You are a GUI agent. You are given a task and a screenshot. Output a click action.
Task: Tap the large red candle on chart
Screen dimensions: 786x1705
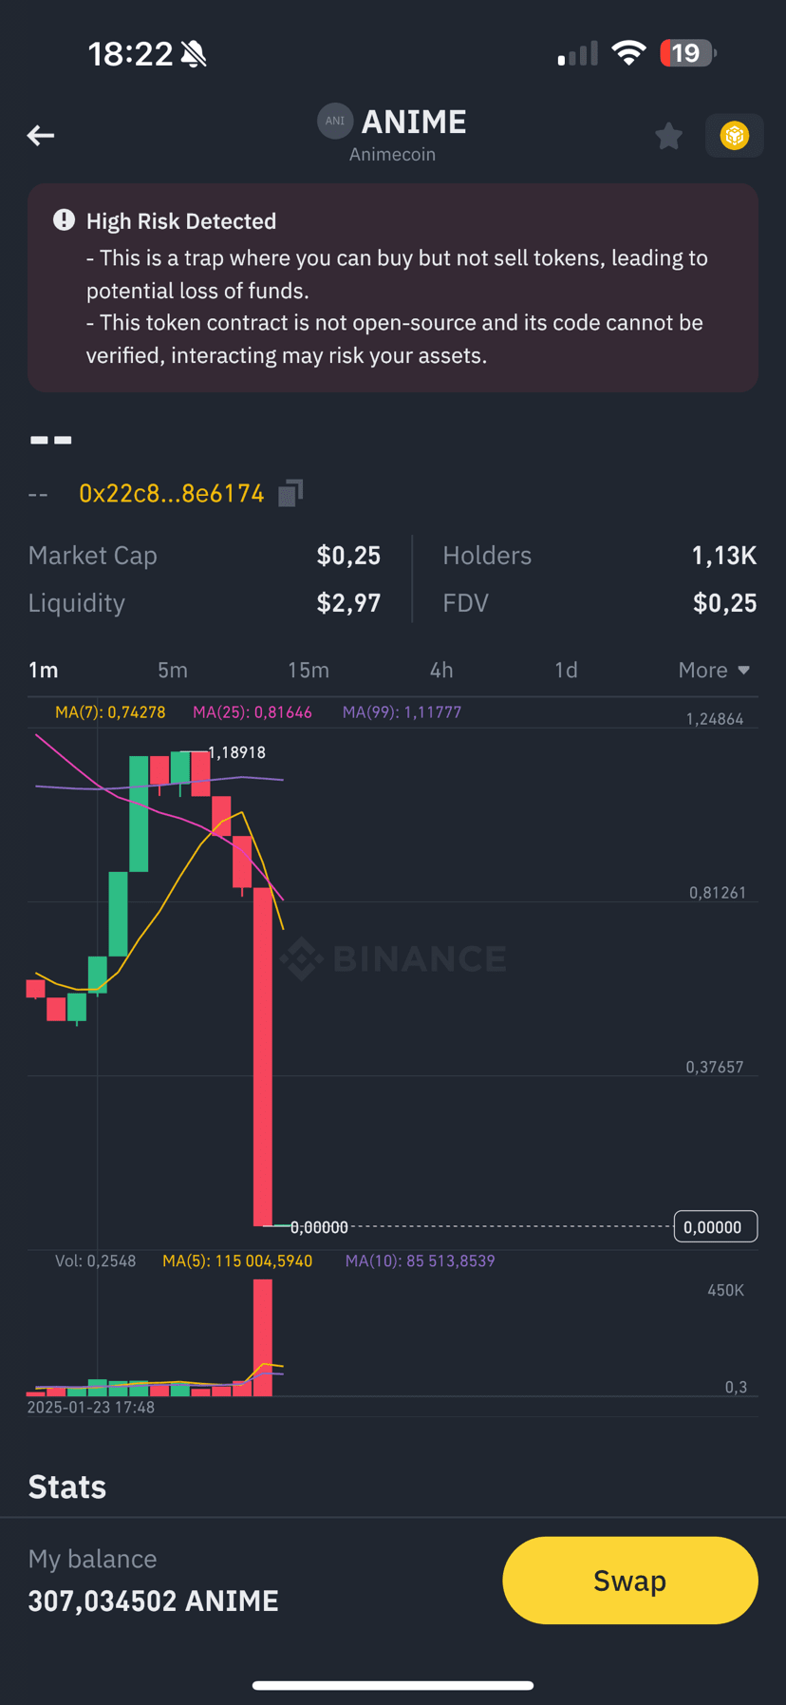pos(263,1056)
